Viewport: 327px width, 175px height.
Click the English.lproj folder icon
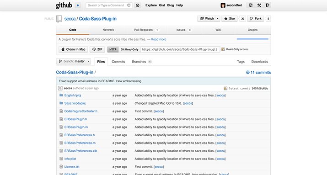coord(61,95)
